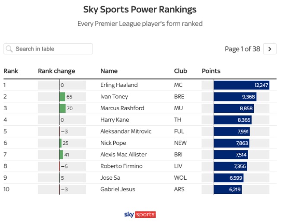
Task: Sort by Rank column header
Action: click(11, 71)
